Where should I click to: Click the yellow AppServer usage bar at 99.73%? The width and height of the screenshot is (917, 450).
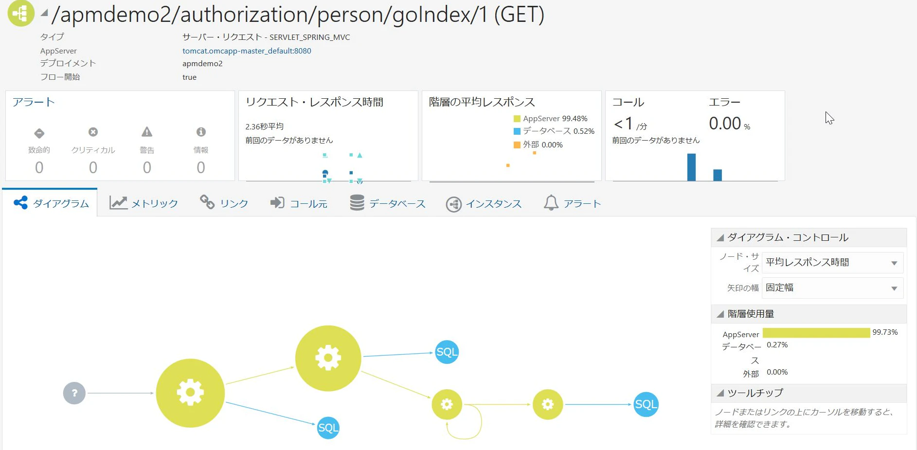[x=816, y=333]
